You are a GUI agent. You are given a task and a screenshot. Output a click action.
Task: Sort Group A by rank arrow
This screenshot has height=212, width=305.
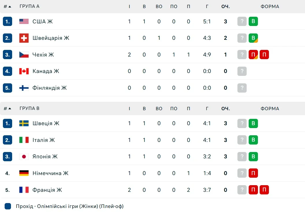coord(8,6)
